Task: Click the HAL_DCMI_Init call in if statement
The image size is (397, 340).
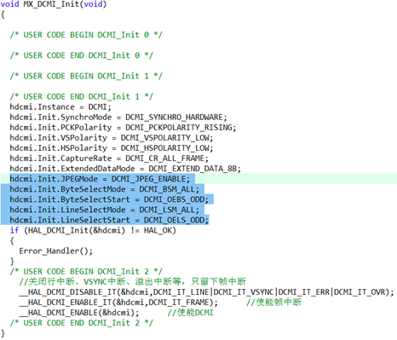Action: (x=77, y=230)
